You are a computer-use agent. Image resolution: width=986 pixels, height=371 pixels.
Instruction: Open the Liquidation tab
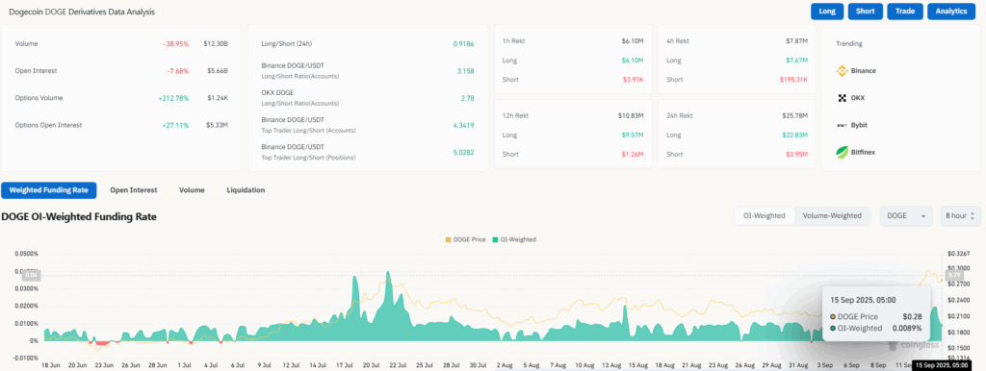tap(246, 189)
